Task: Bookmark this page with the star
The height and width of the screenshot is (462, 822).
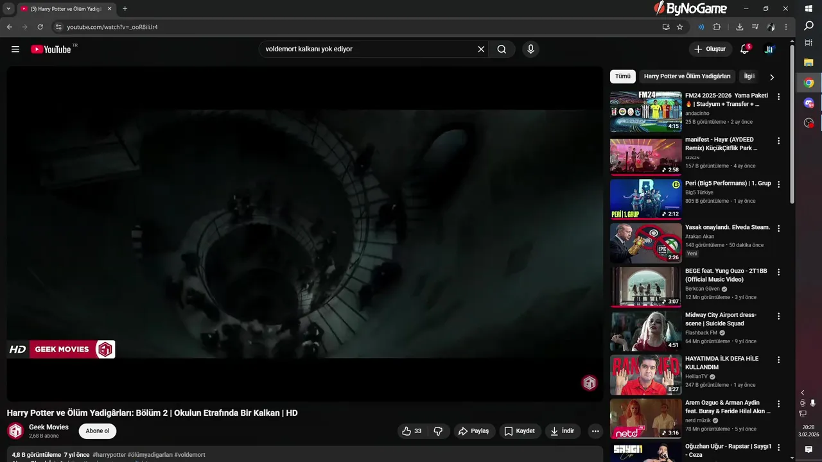Action: (x=680, y=27)
